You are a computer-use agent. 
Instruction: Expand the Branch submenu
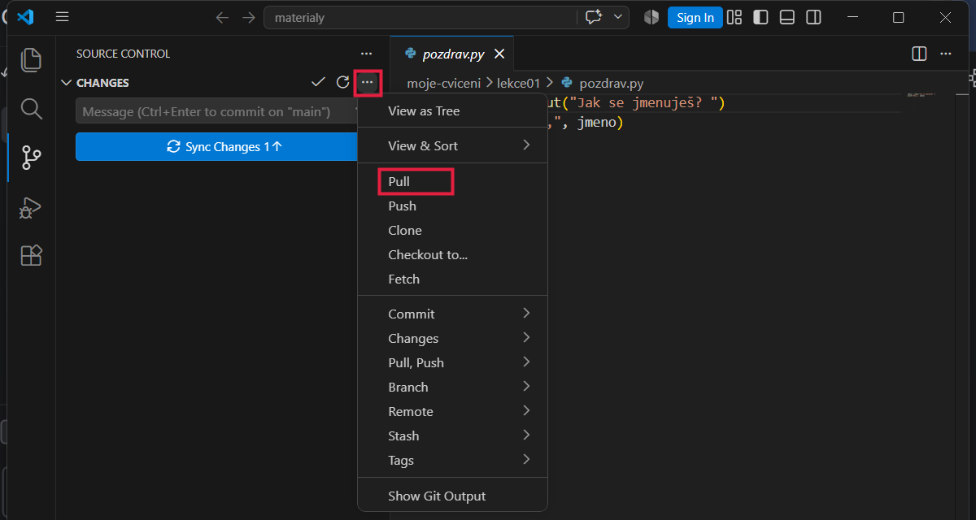[452, 387]
